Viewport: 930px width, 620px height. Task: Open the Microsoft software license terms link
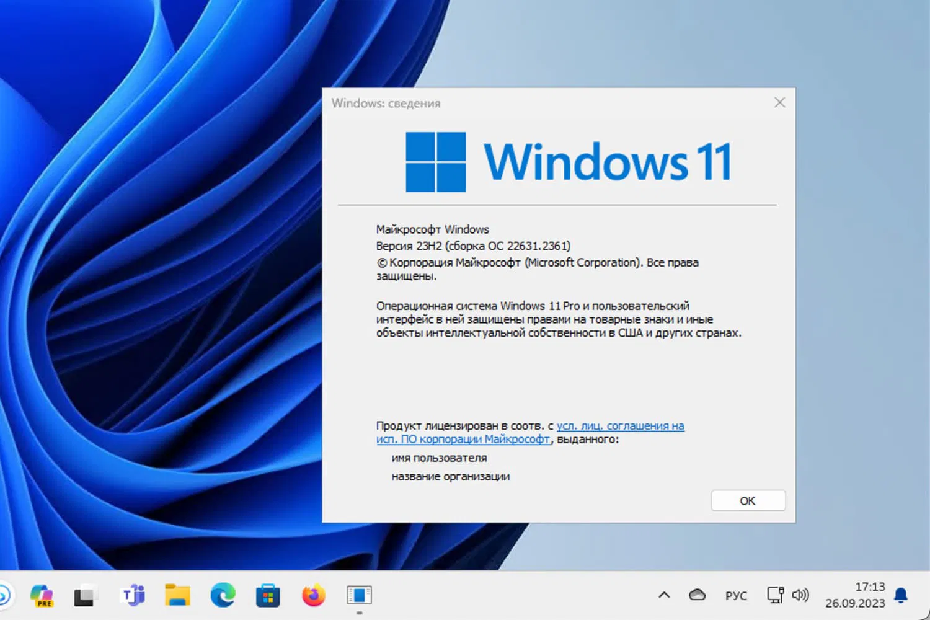tap(530, 433)
